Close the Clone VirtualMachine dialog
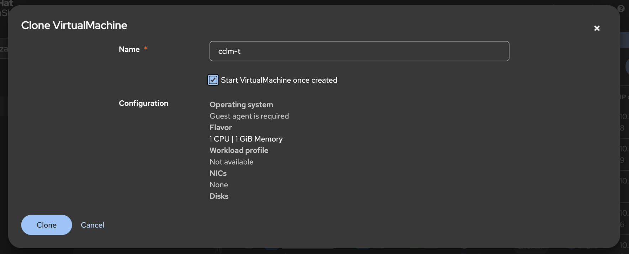The image size is (629, 254). coord(597,28)
